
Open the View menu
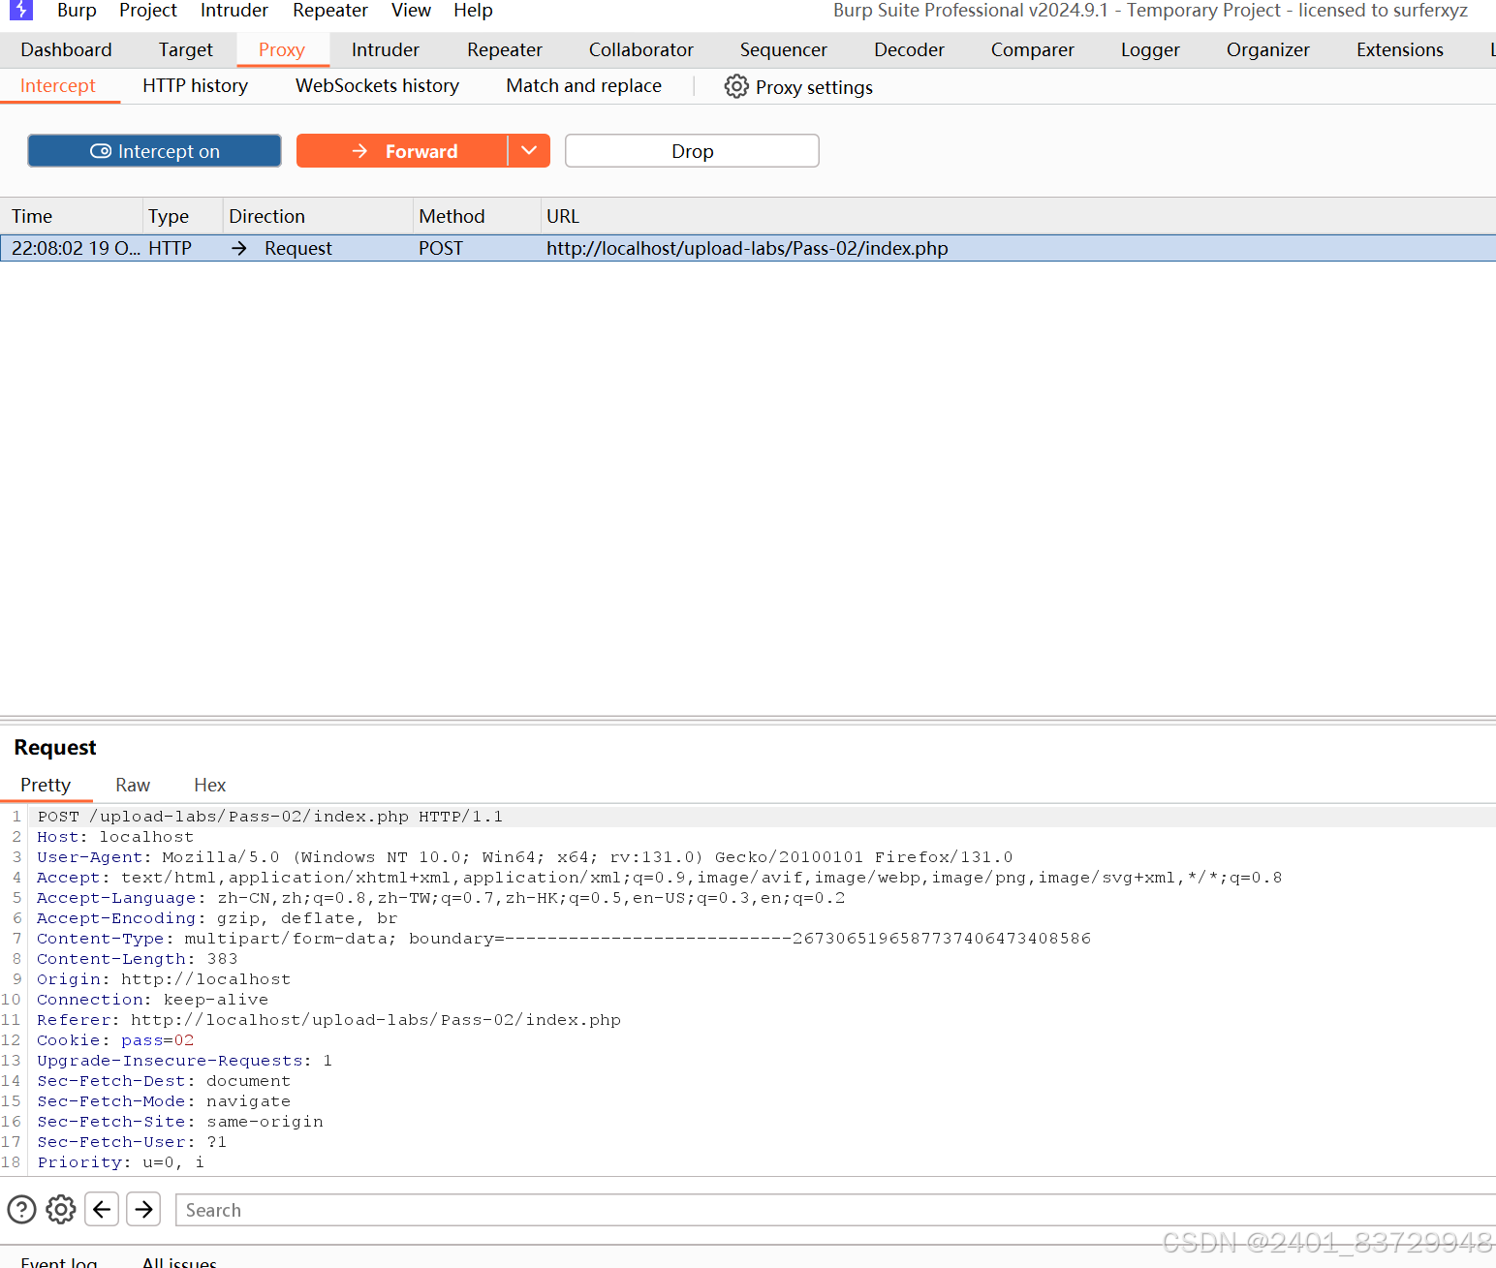[x=411, y=11]
